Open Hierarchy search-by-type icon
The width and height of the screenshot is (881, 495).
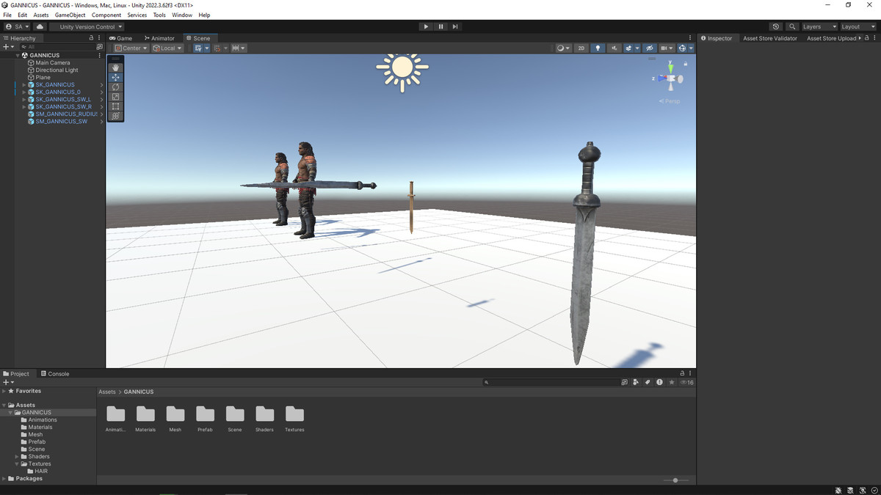coord(100,47)
